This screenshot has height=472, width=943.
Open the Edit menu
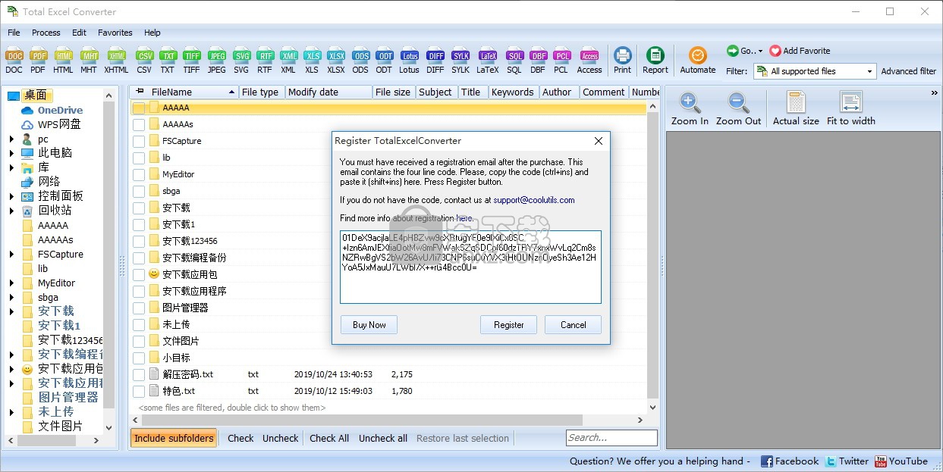point(80,33)
